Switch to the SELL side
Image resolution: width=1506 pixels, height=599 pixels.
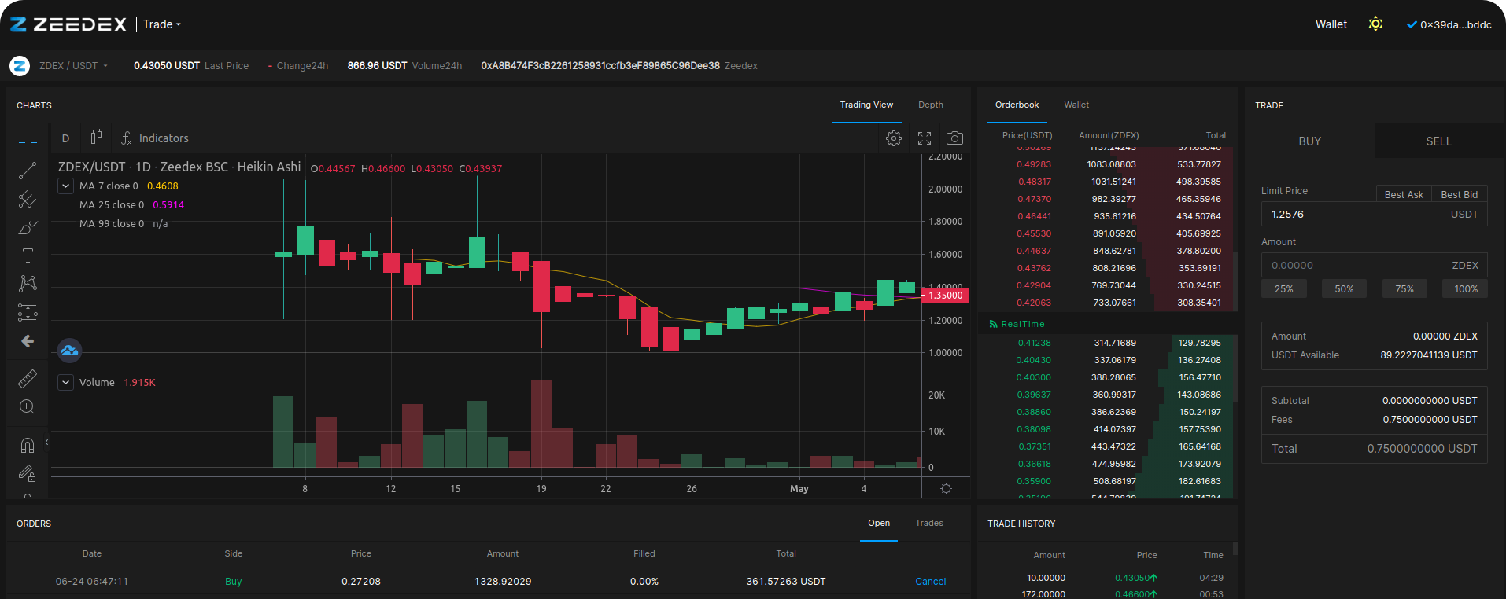[x=1438, y=141]
